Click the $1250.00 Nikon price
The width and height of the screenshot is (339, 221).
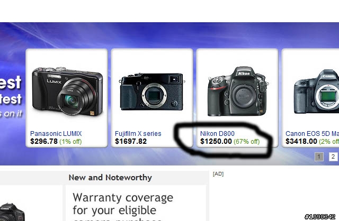(x=216, y=141)
